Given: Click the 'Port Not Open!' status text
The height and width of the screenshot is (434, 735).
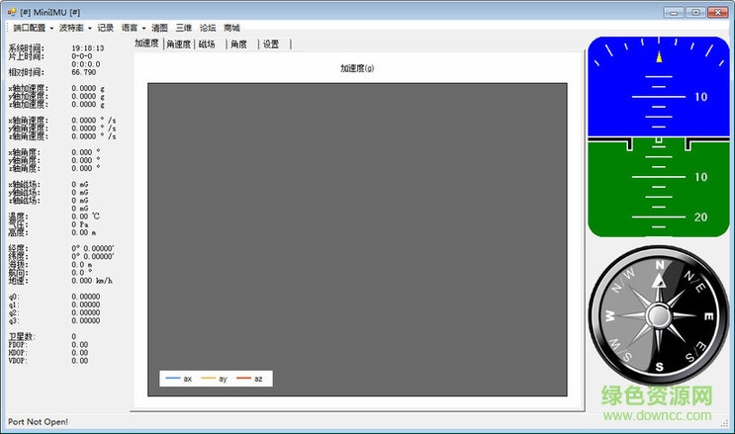Looking at the screenshot, I should 38,422.
